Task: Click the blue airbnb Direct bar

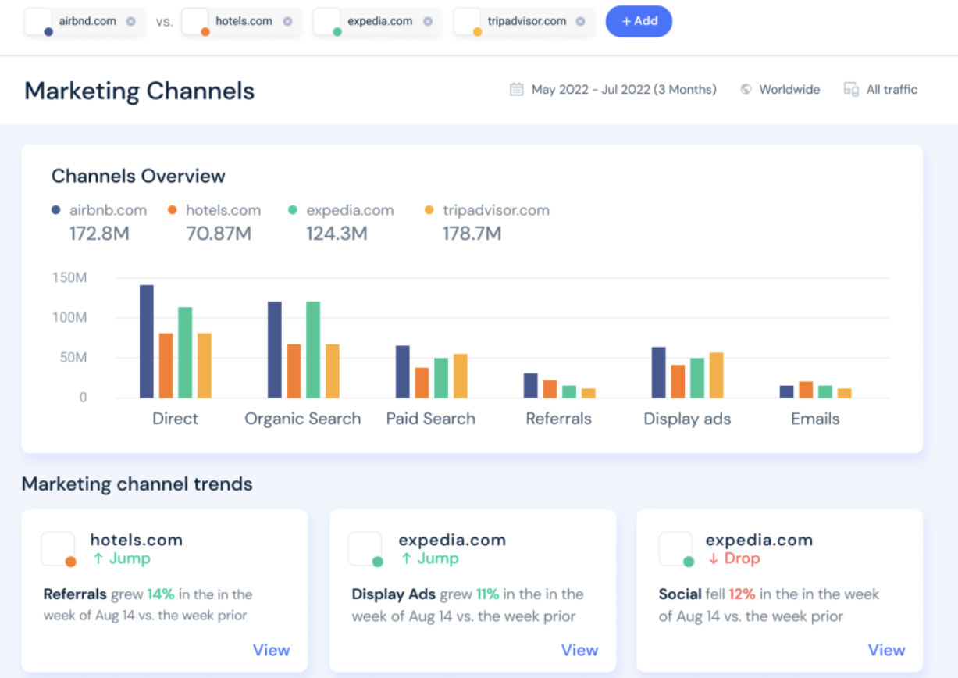Action: click(x=147, y=341)
